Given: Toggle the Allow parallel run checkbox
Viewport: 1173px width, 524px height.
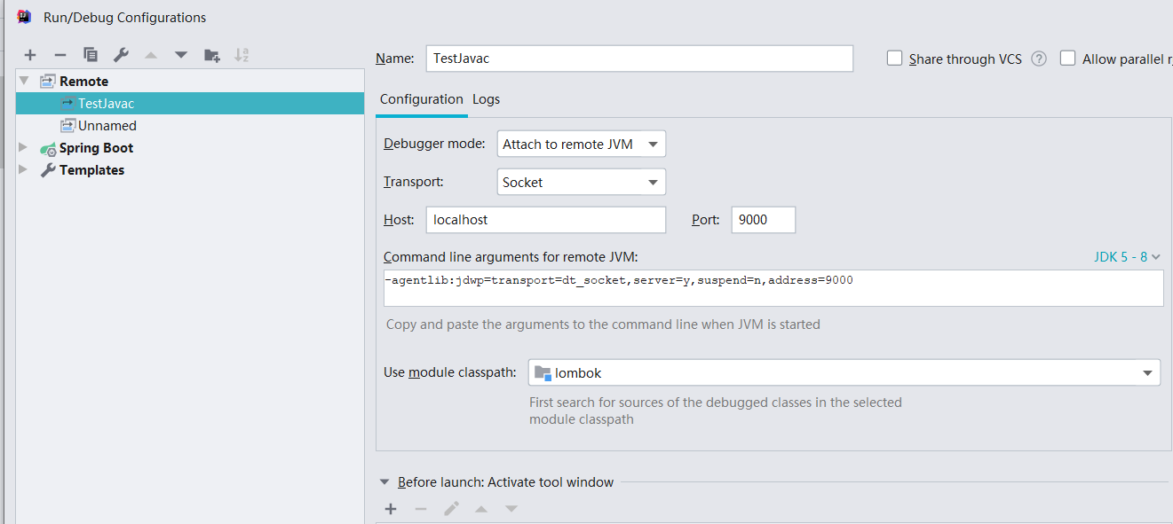Looking at the screenshot, I should [1067, 59].
